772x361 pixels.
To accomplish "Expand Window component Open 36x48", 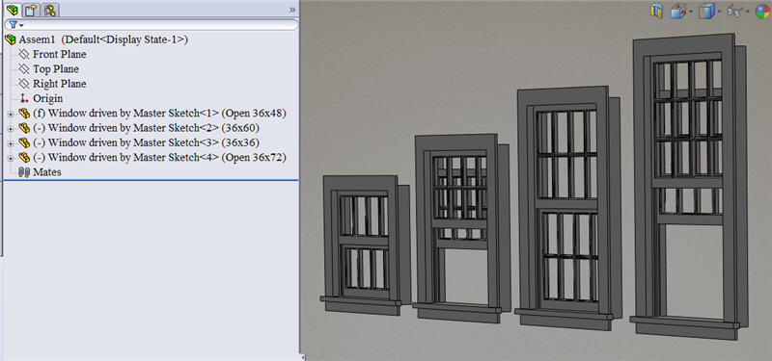I will click(11, 114).
